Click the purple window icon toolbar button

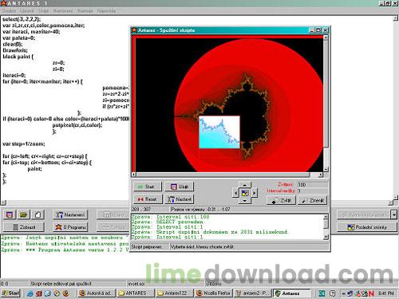(10, 214)
